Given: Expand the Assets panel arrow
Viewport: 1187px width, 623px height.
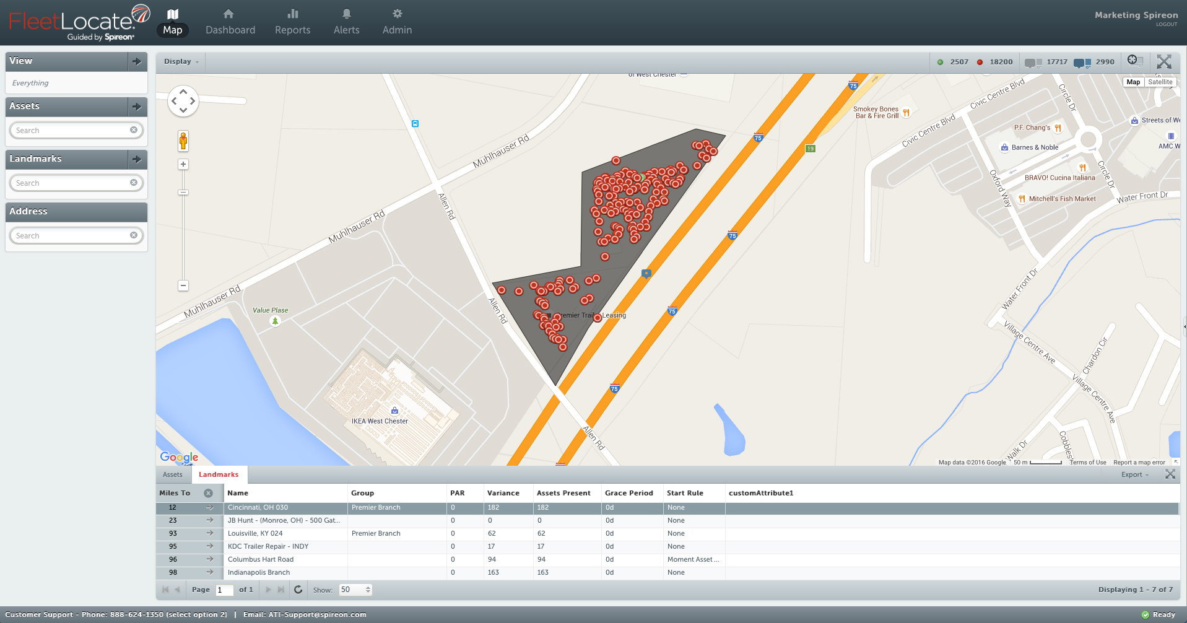Looking at the screenshot, I should 137,107.
